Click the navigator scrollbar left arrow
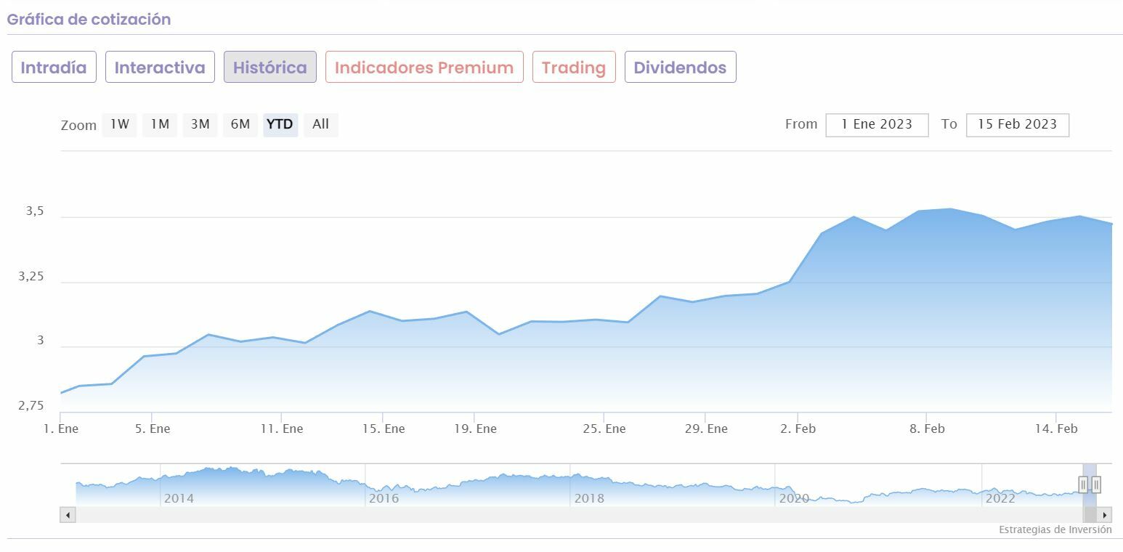 (x=68, y=515)
